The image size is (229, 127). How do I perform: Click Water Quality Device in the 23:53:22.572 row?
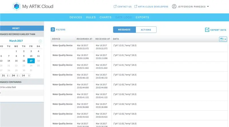[62, 46]
